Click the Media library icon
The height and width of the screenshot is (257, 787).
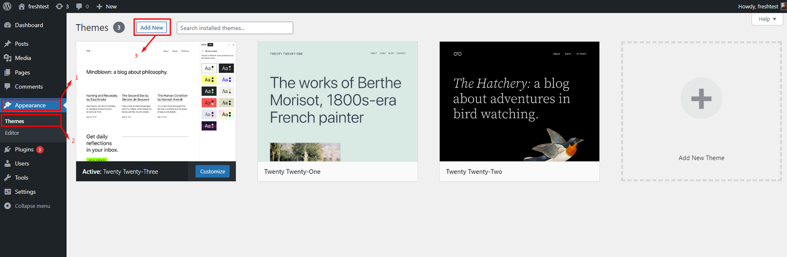coord(7,58)
